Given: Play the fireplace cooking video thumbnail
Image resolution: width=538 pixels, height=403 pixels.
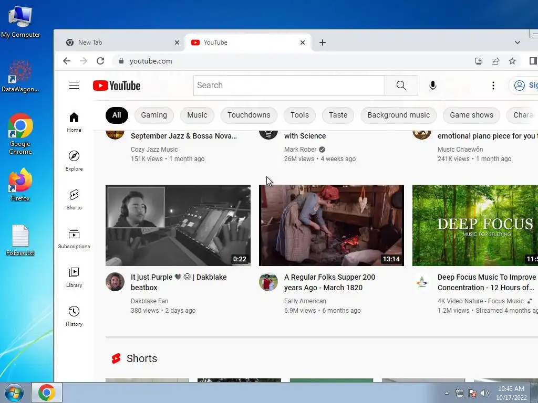Looking at the screenshot, I should (x=332, y=226).
